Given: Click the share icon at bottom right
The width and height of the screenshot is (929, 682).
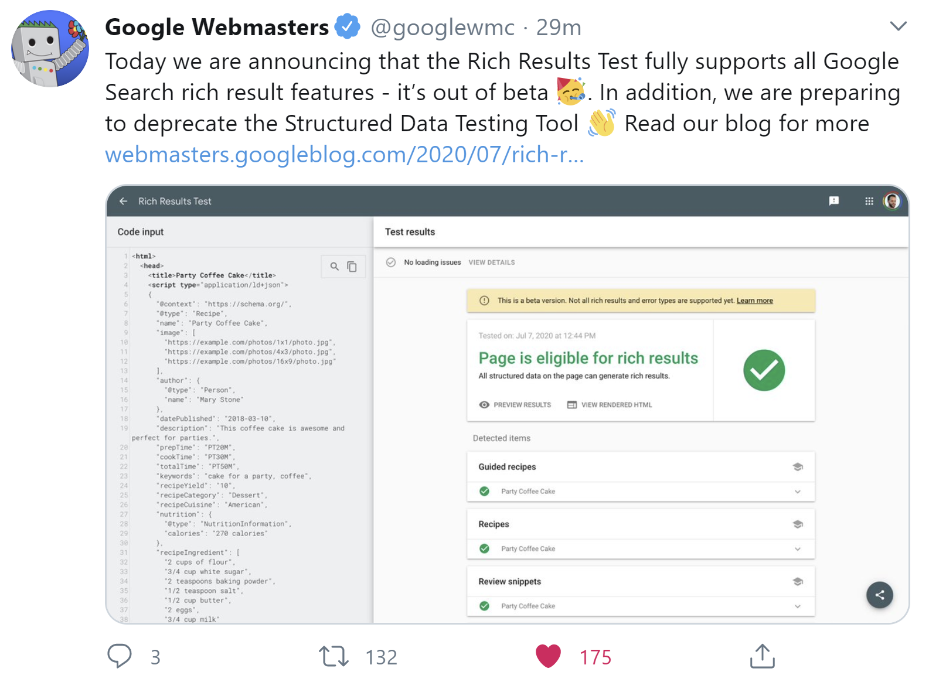Looking at the screenshot, I should point(879,595).
